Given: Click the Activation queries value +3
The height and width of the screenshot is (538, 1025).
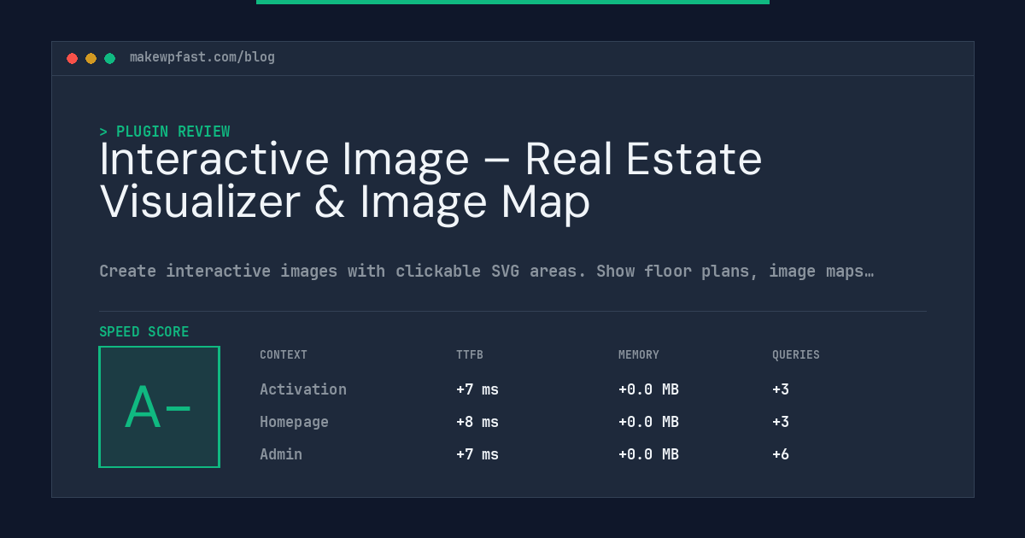Looking at the screenshot, I should pos(781,389).
